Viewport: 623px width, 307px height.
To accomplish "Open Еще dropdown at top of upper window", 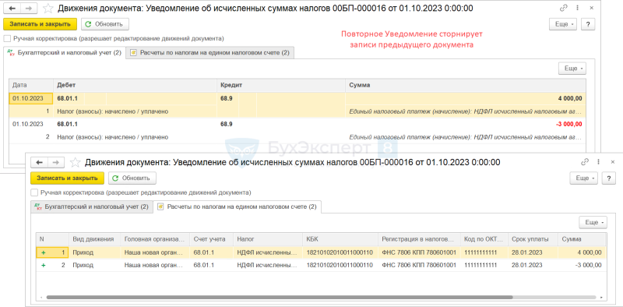I will pyautogui.click(x=563, y=24).
